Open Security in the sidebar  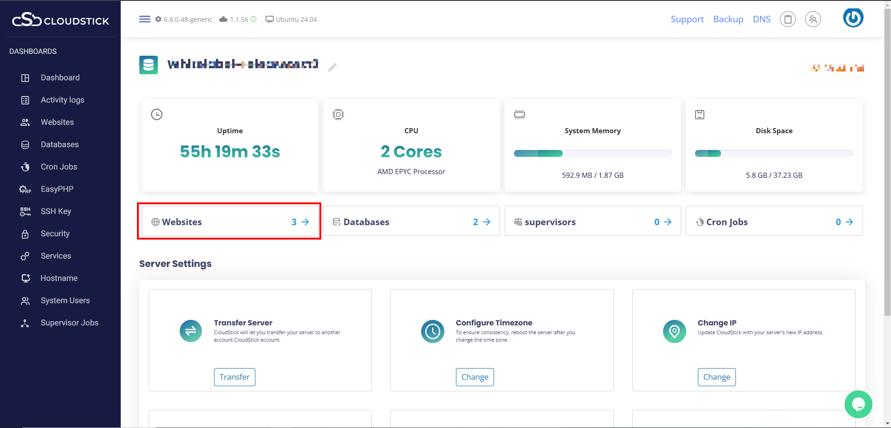tap(55, 233)
